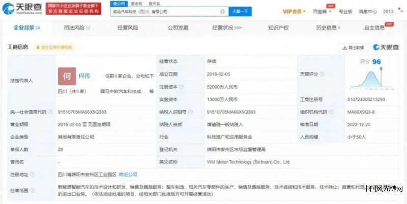The width and height of the screenshot is (407, 204).
Task: Switch to the 企业背景 tab
Action: (27, 28)
